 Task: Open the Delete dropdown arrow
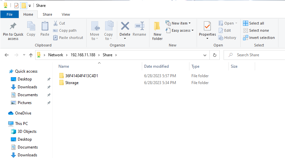point(125,39)
